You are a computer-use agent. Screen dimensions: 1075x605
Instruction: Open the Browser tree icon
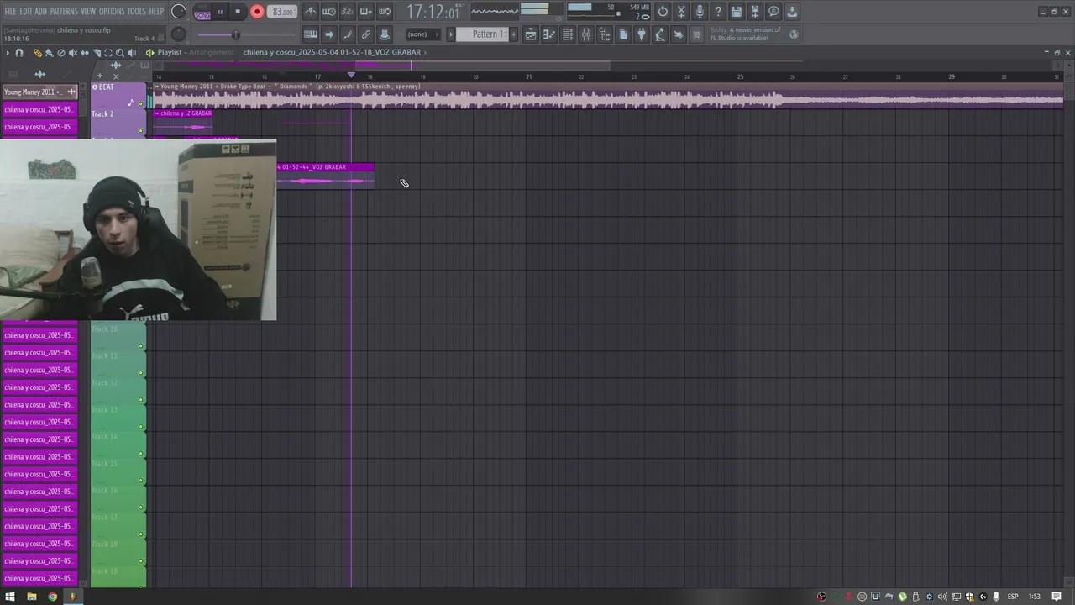(x=605, y=34)
